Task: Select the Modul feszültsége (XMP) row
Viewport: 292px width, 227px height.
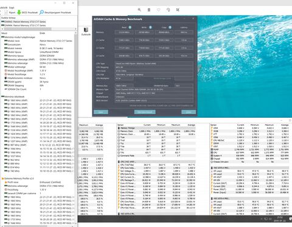Action: pyautogui.click(x=38, y=70)
